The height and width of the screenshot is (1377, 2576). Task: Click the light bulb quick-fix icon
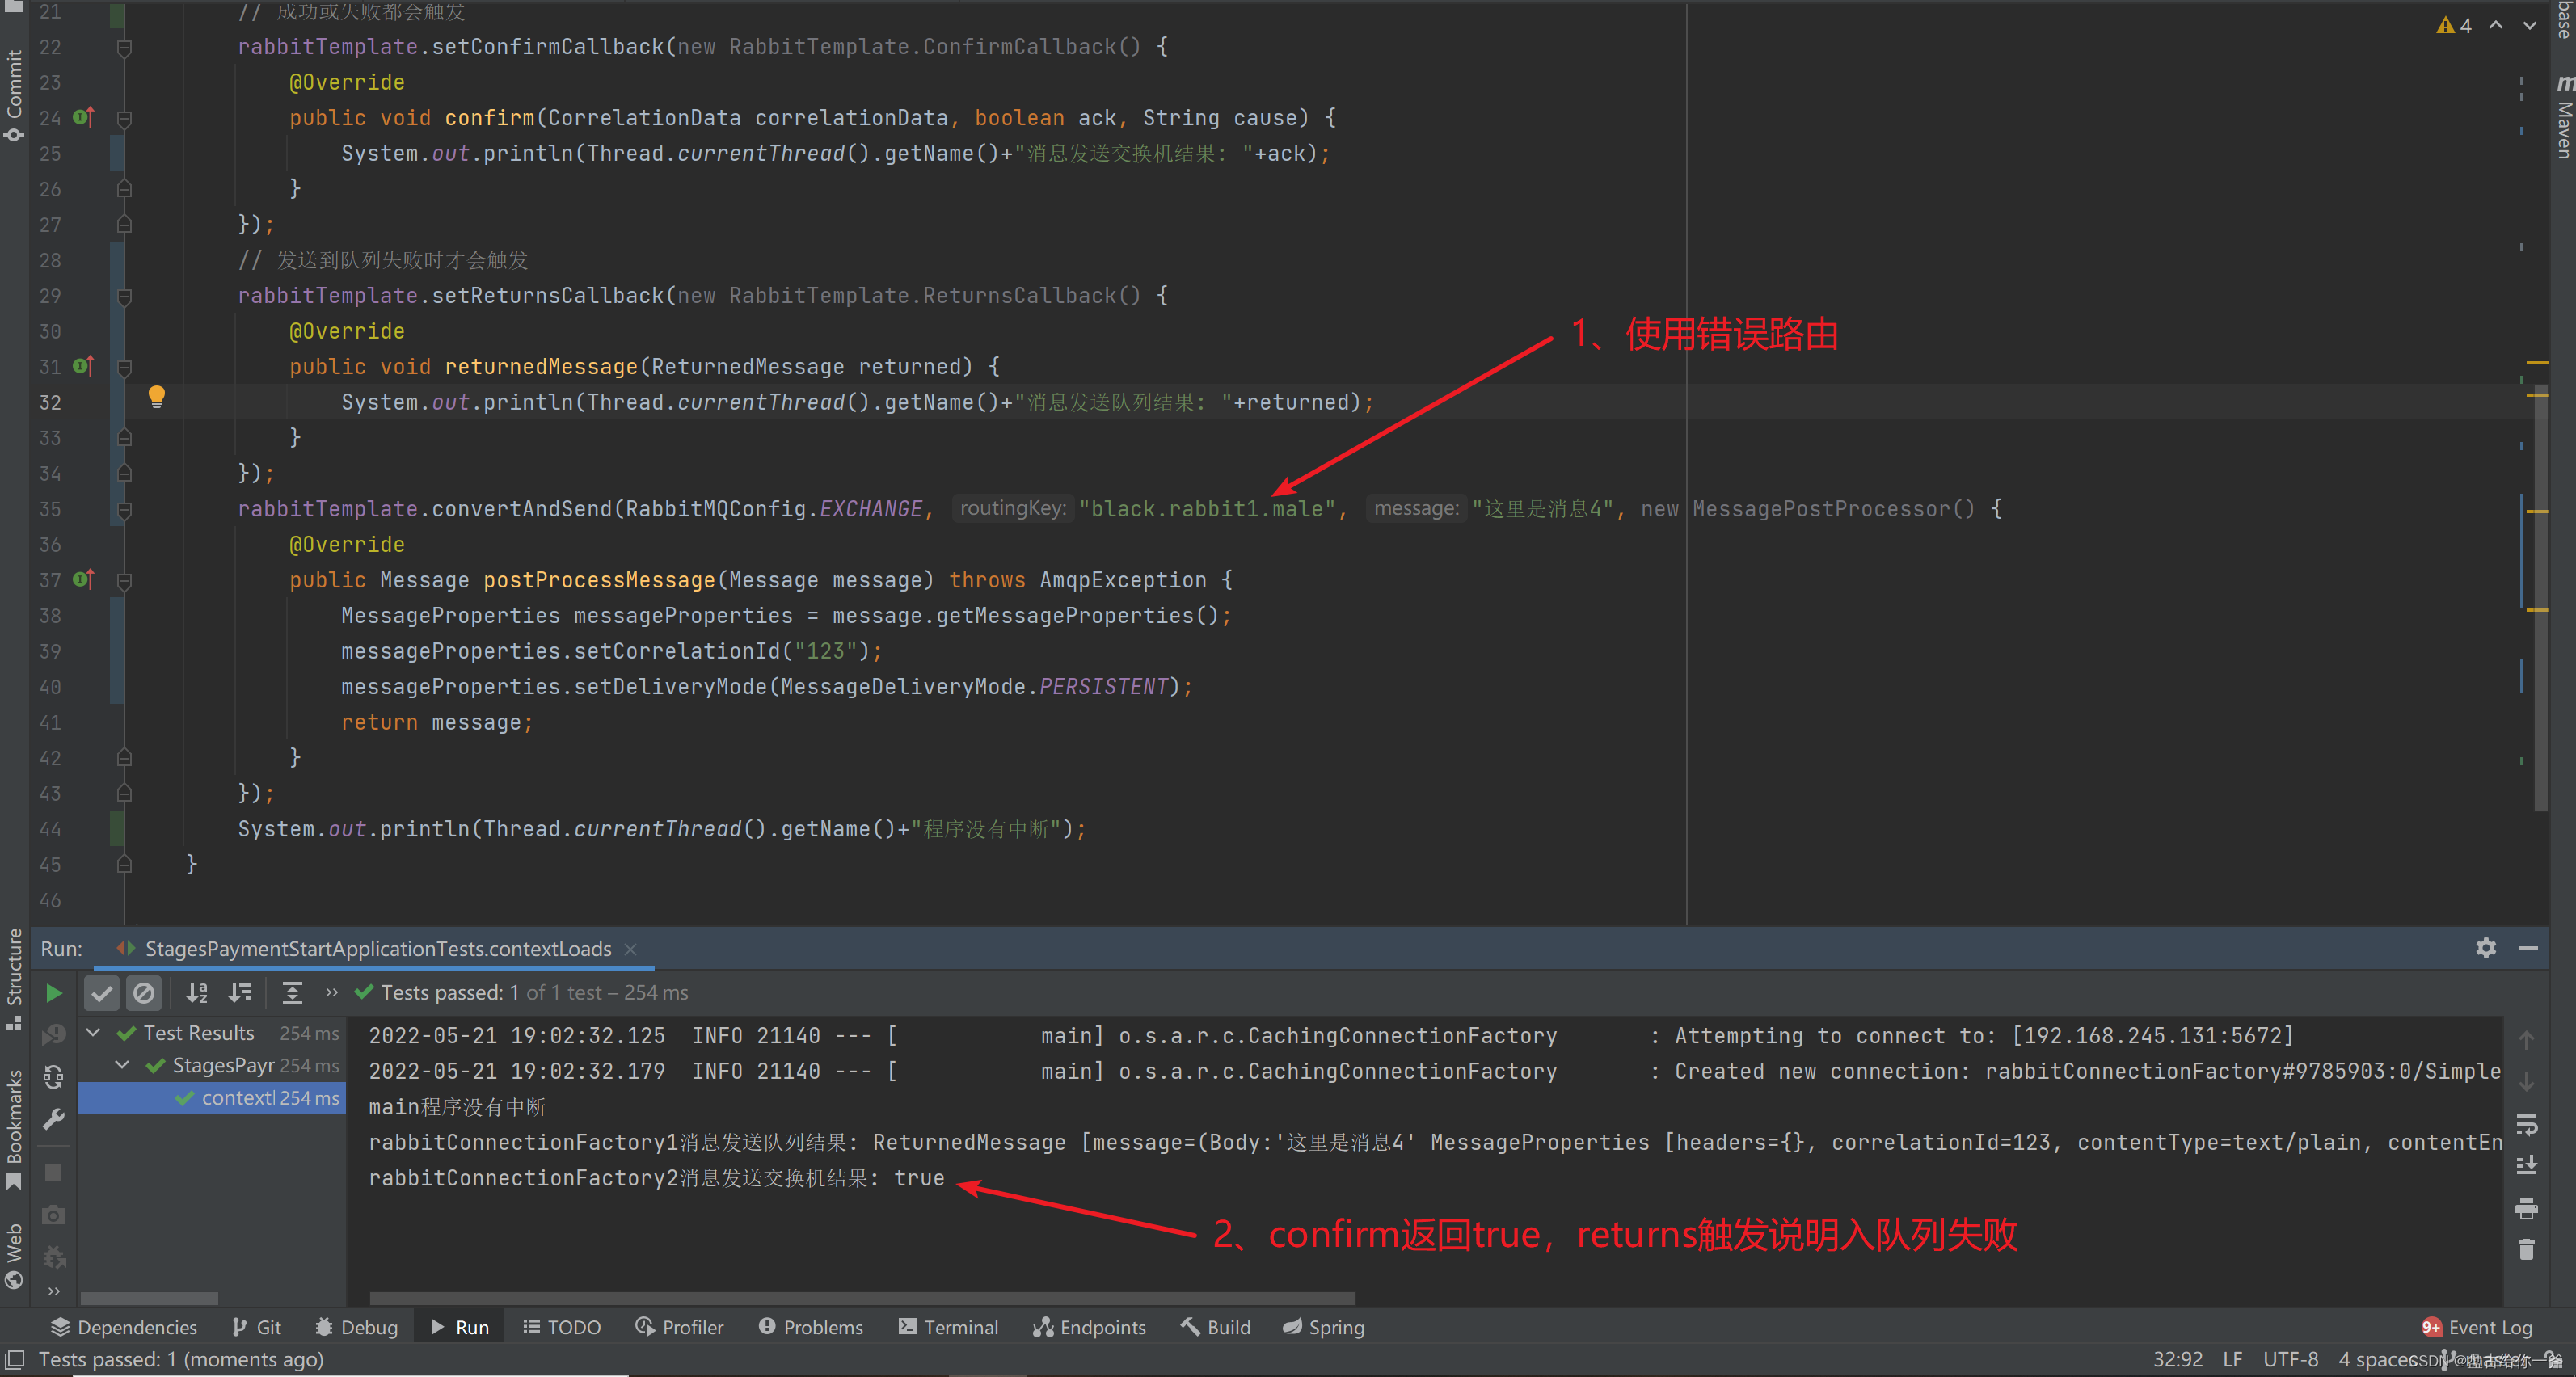pyautogui.click(x=156, y=397)
